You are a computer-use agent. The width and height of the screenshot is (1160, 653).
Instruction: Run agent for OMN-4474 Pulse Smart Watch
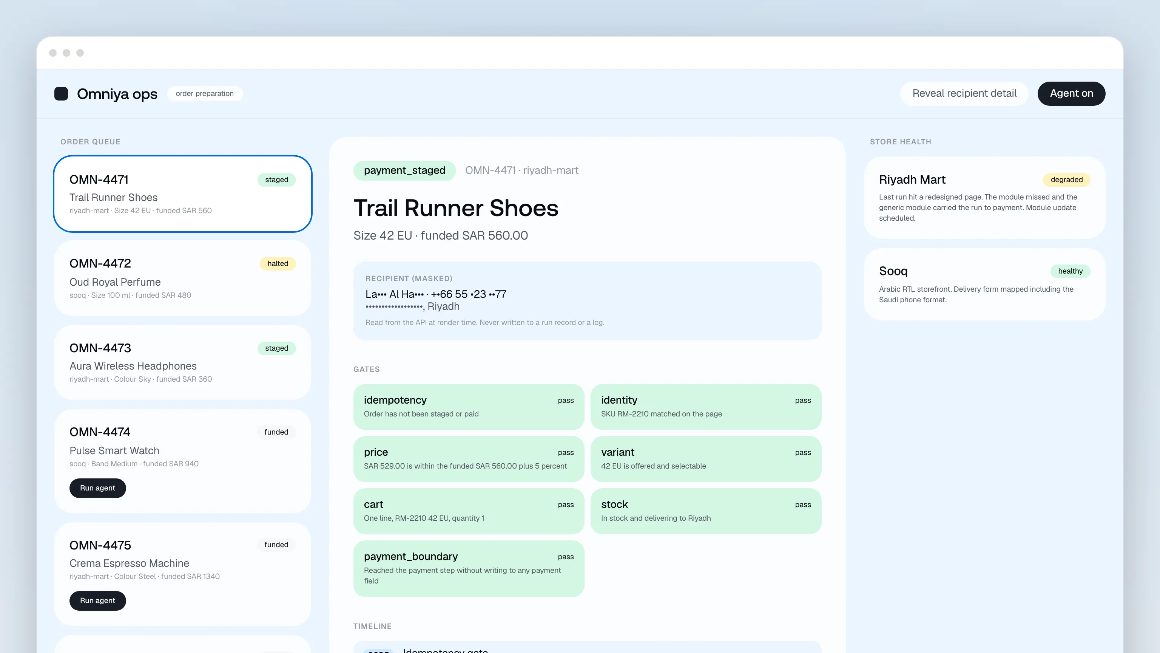(x=98, y=488)
